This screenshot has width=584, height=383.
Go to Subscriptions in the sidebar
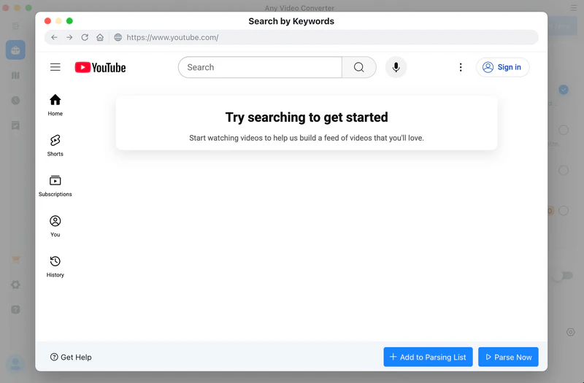point(55,185)
